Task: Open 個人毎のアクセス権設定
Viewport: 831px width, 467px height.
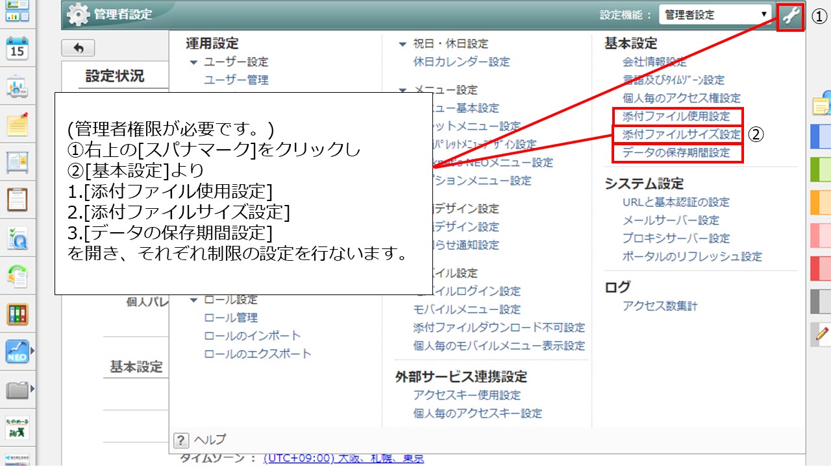Action: coord(681,98)
